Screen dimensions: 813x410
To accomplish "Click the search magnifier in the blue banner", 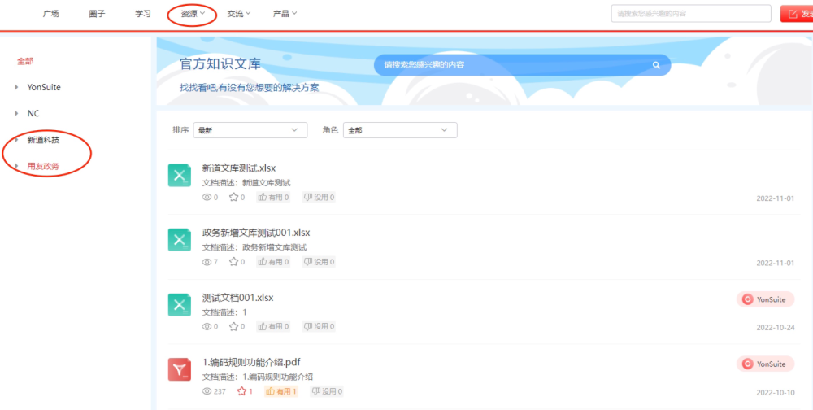I will [656, 65].
